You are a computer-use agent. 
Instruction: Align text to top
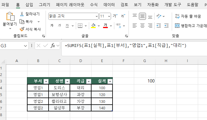click(x=135, y=16)
